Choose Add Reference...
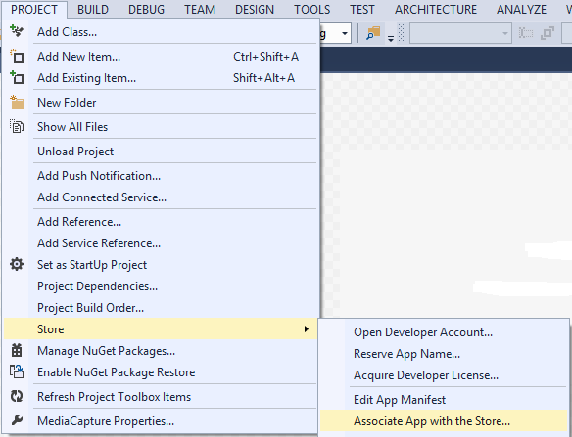 click(161, 221)
